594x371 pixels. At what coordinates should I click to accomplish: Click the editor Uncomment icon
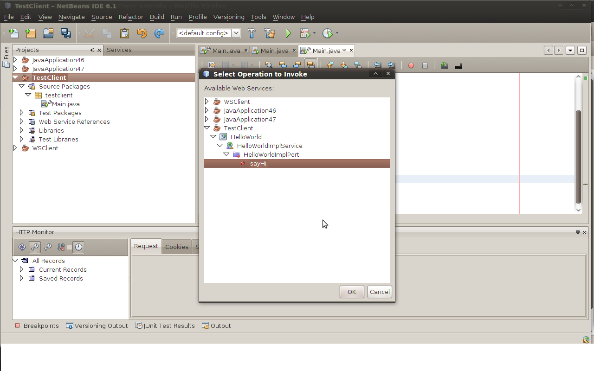458,65
